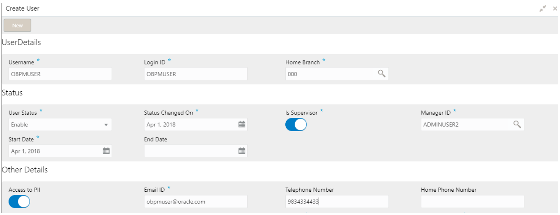Collapse the Create User window icon
The height and width of the screenshot is (215, 560).
[x=543, y=8]
